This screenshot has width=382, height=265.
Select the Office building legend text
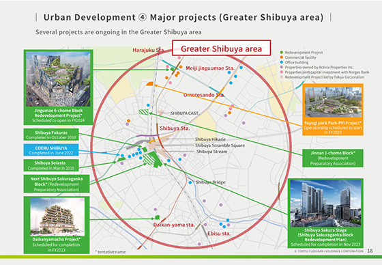coord(297,62)
